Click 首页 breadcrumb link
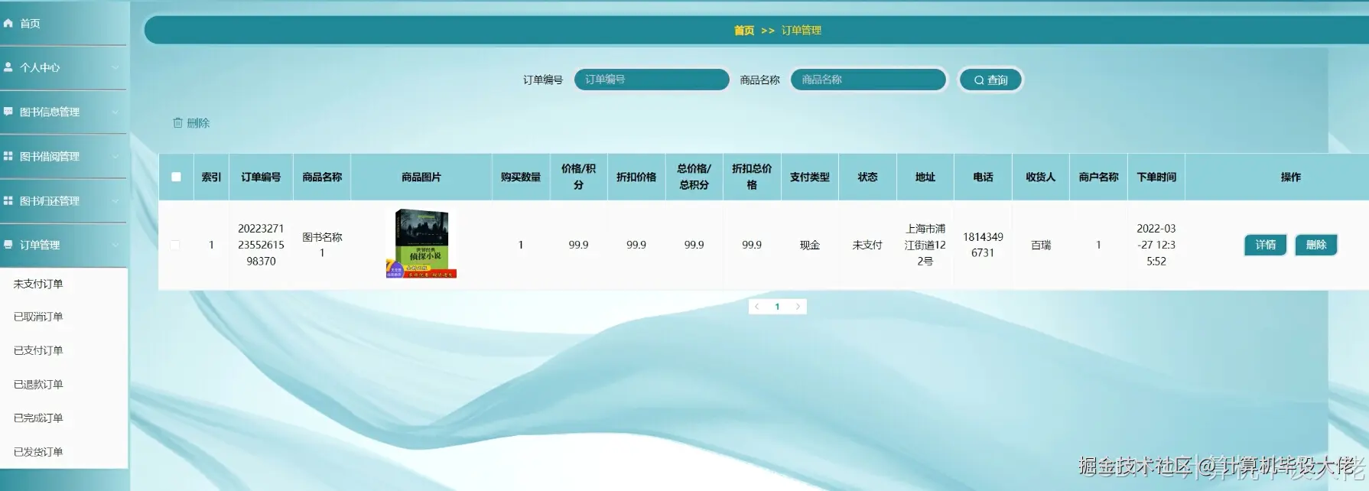Image resolution: width=1369 pixels, height=491 pixels. (744, 31)
